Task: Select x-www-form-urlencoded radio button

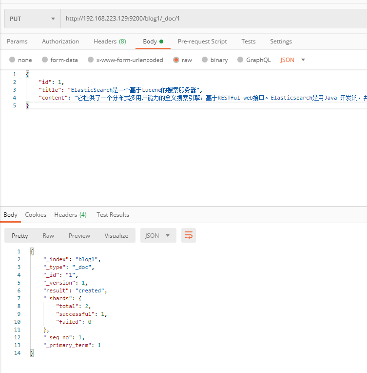Action: (x=91, y=60)
